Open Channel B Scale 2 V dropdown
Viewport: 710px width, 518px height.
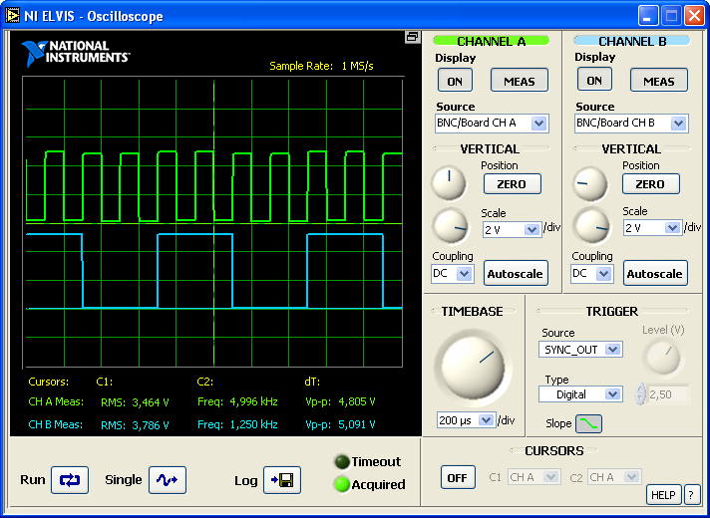pyautogui.click(x=652, y=228)
